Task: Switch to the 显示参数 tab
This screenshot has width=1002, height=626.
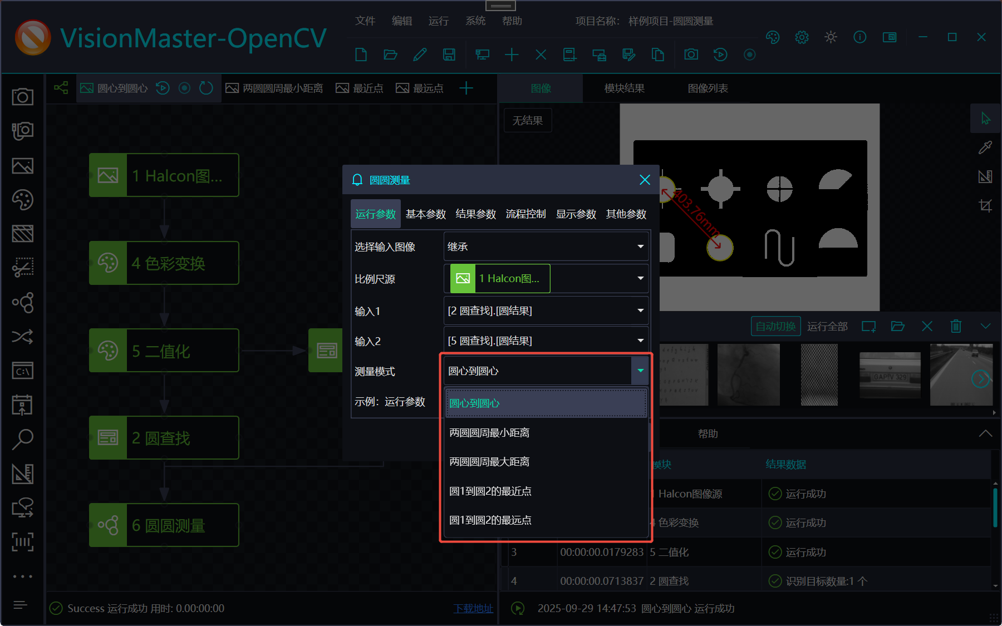Action: [576, 214]
